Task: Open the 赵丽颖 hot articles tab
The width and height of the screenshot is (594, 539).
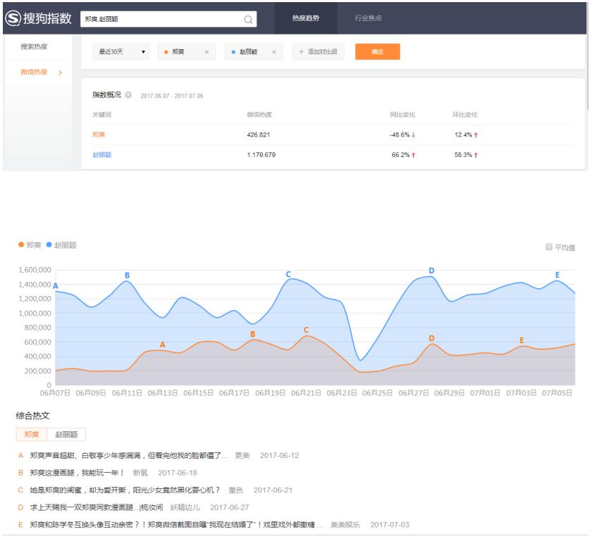Action: pyautogui.click(x=66, y=435)
